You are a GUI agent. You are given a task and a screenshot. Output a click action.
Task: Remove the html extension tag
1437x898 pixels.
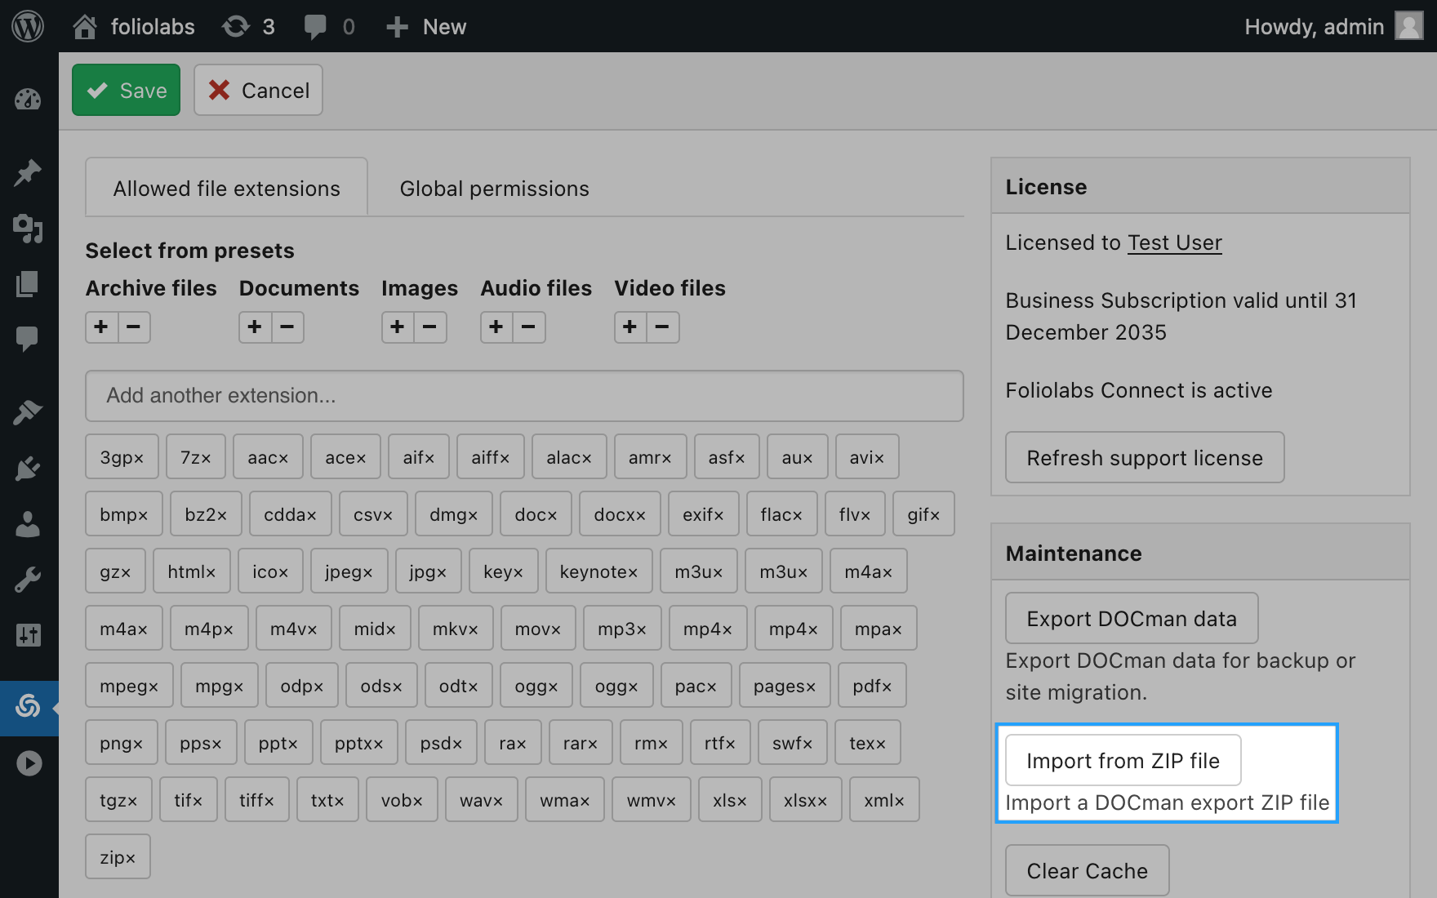point(211,573)
